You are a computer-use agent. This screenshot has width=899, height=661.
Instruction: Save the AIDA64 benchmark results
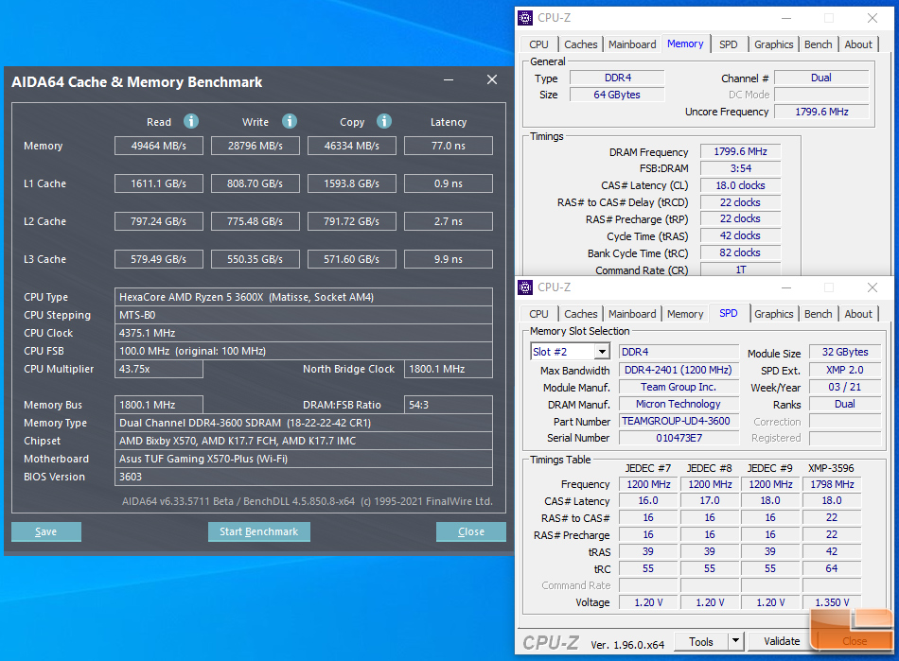[45, 531]
